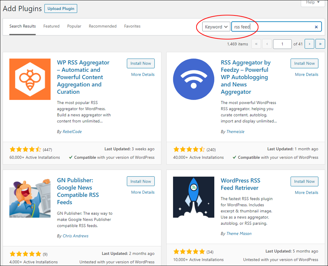Image resolution: width=328 pixels, height=266 pixels.
Task: Click the WordPress RSS Feed Retriever rocket icon
Action: (194, 197)
